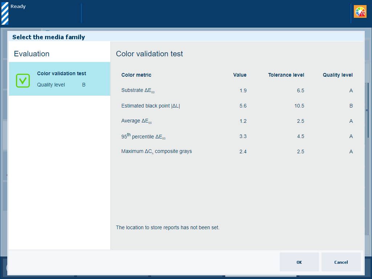Screen dimensions: 372x279
Task: Click the Evaluation panel heading
Action: click(x=32, y=54)
